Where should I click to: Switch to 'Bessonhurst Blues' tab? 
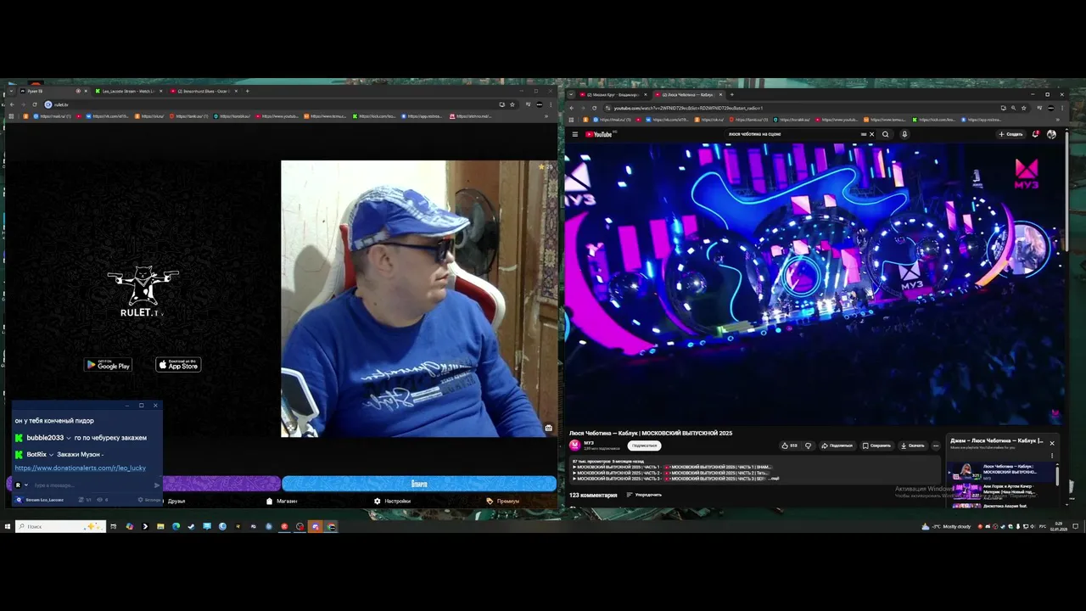[x=204, y=91]
